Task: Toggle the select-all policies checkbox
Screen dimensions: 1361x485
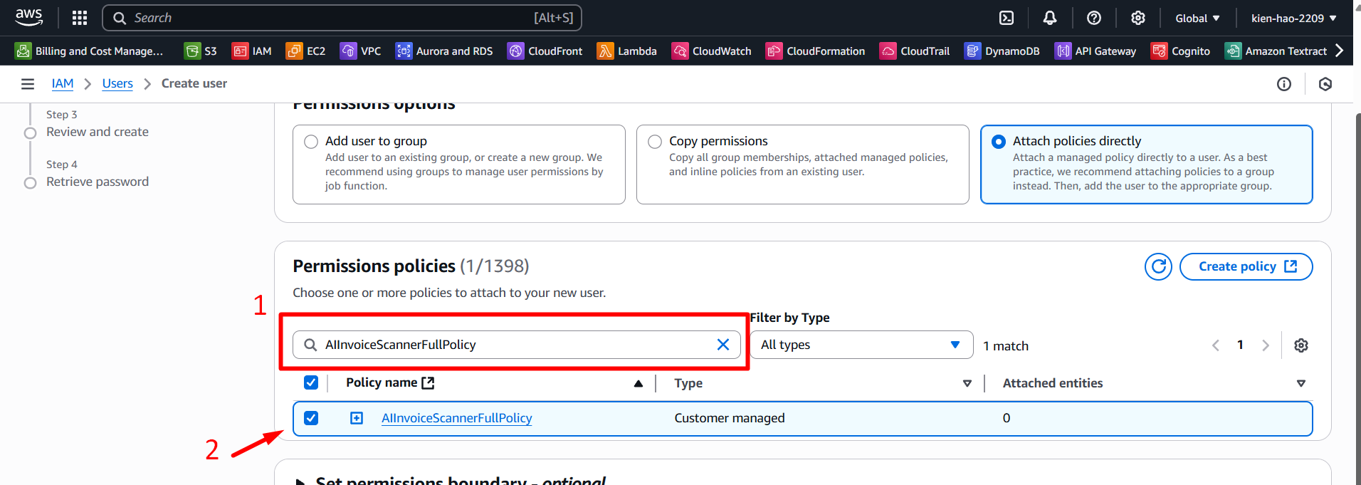Action: 311,382
